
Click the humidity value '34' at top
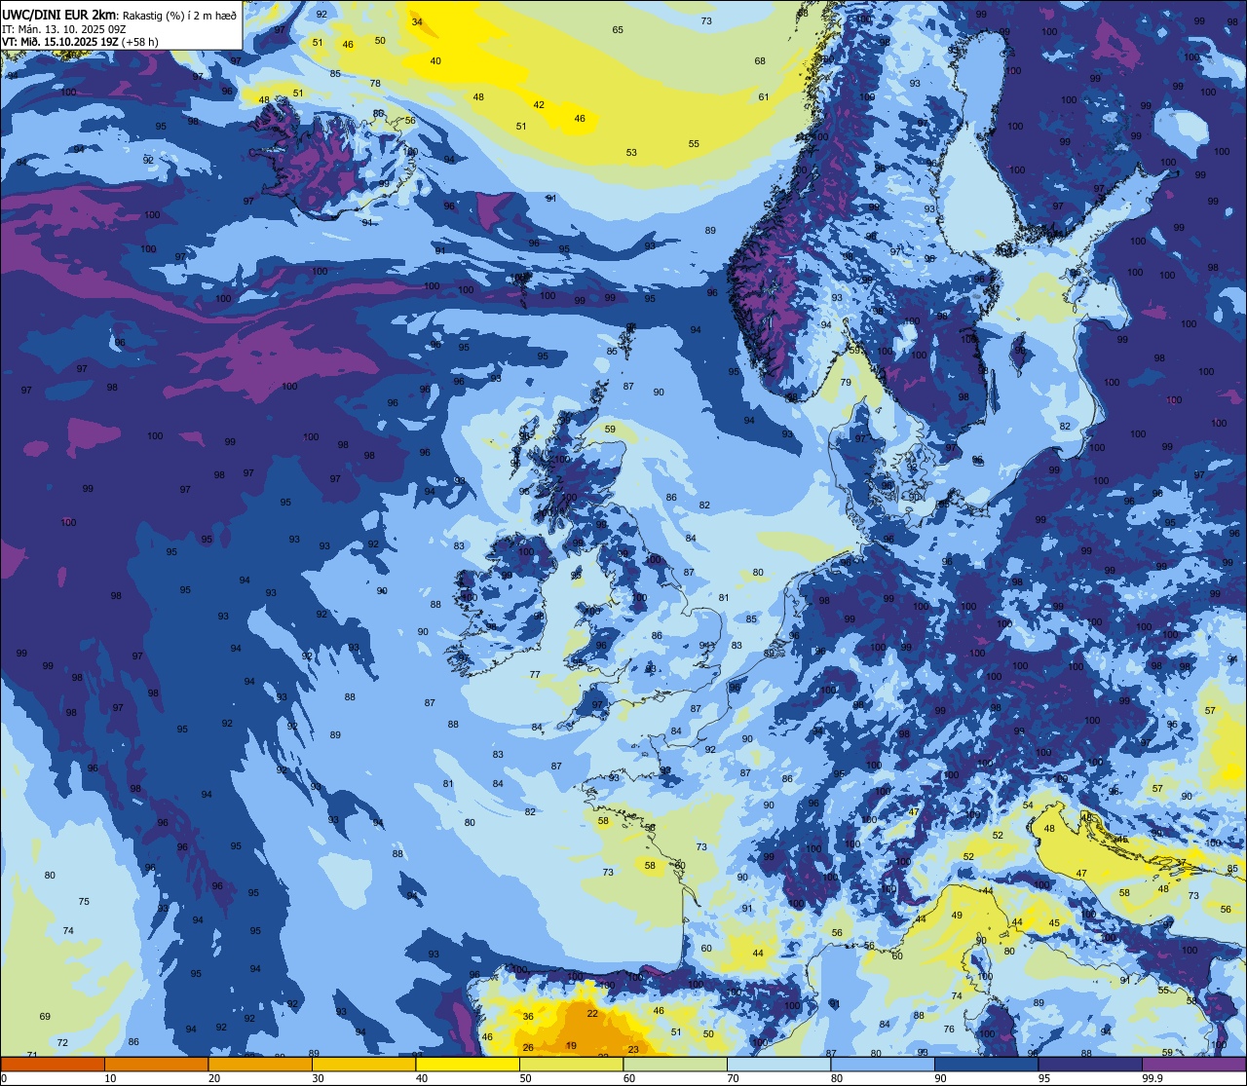pyautogui.click(x=417, y=21)
